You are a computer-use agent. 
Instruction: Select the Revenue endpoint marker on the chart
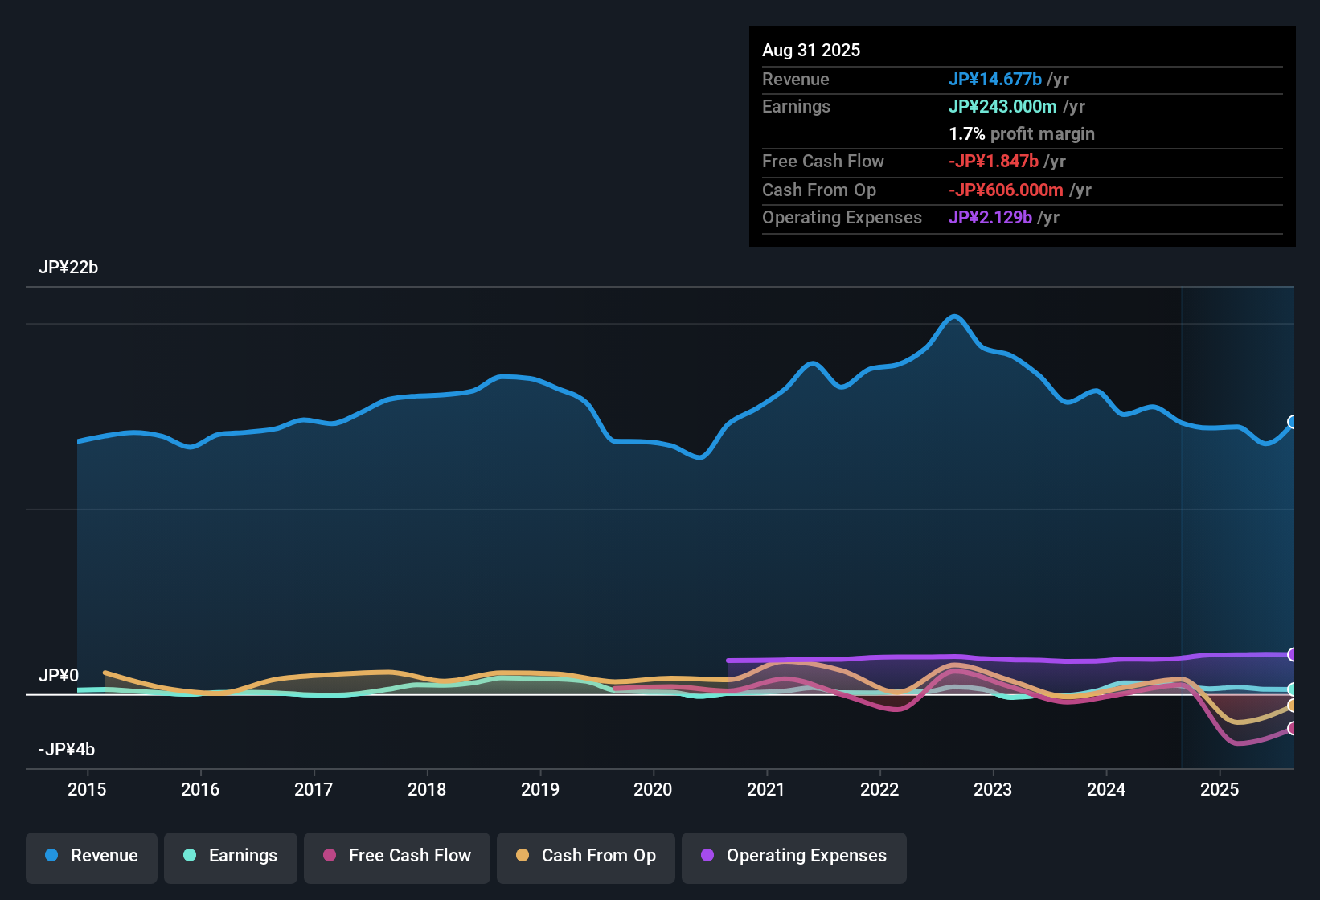(x=1293, y=421)
